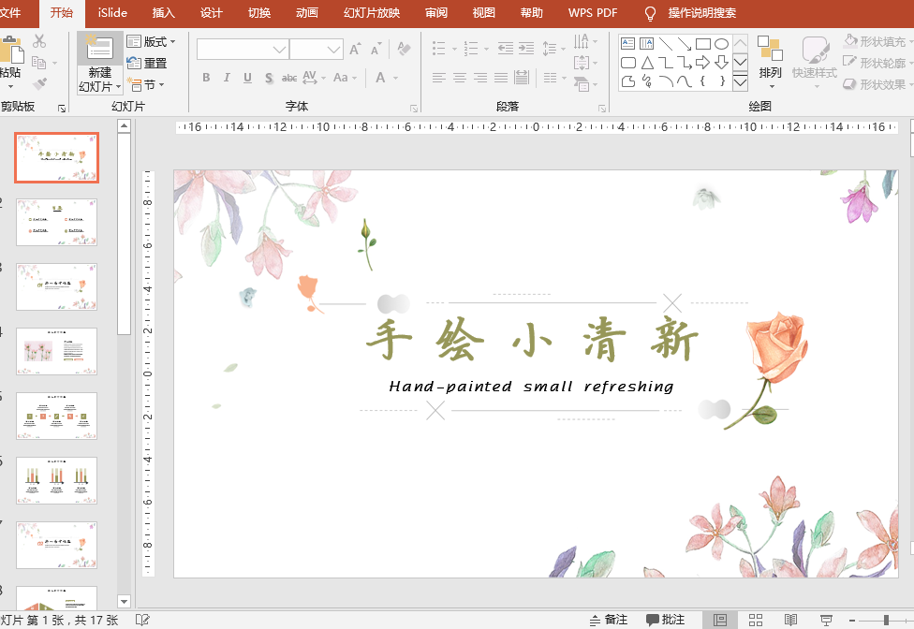This screenshot has height=629, width=914.
Task: Click Quick Styles (快速样式) button
Action: [815, 63]
